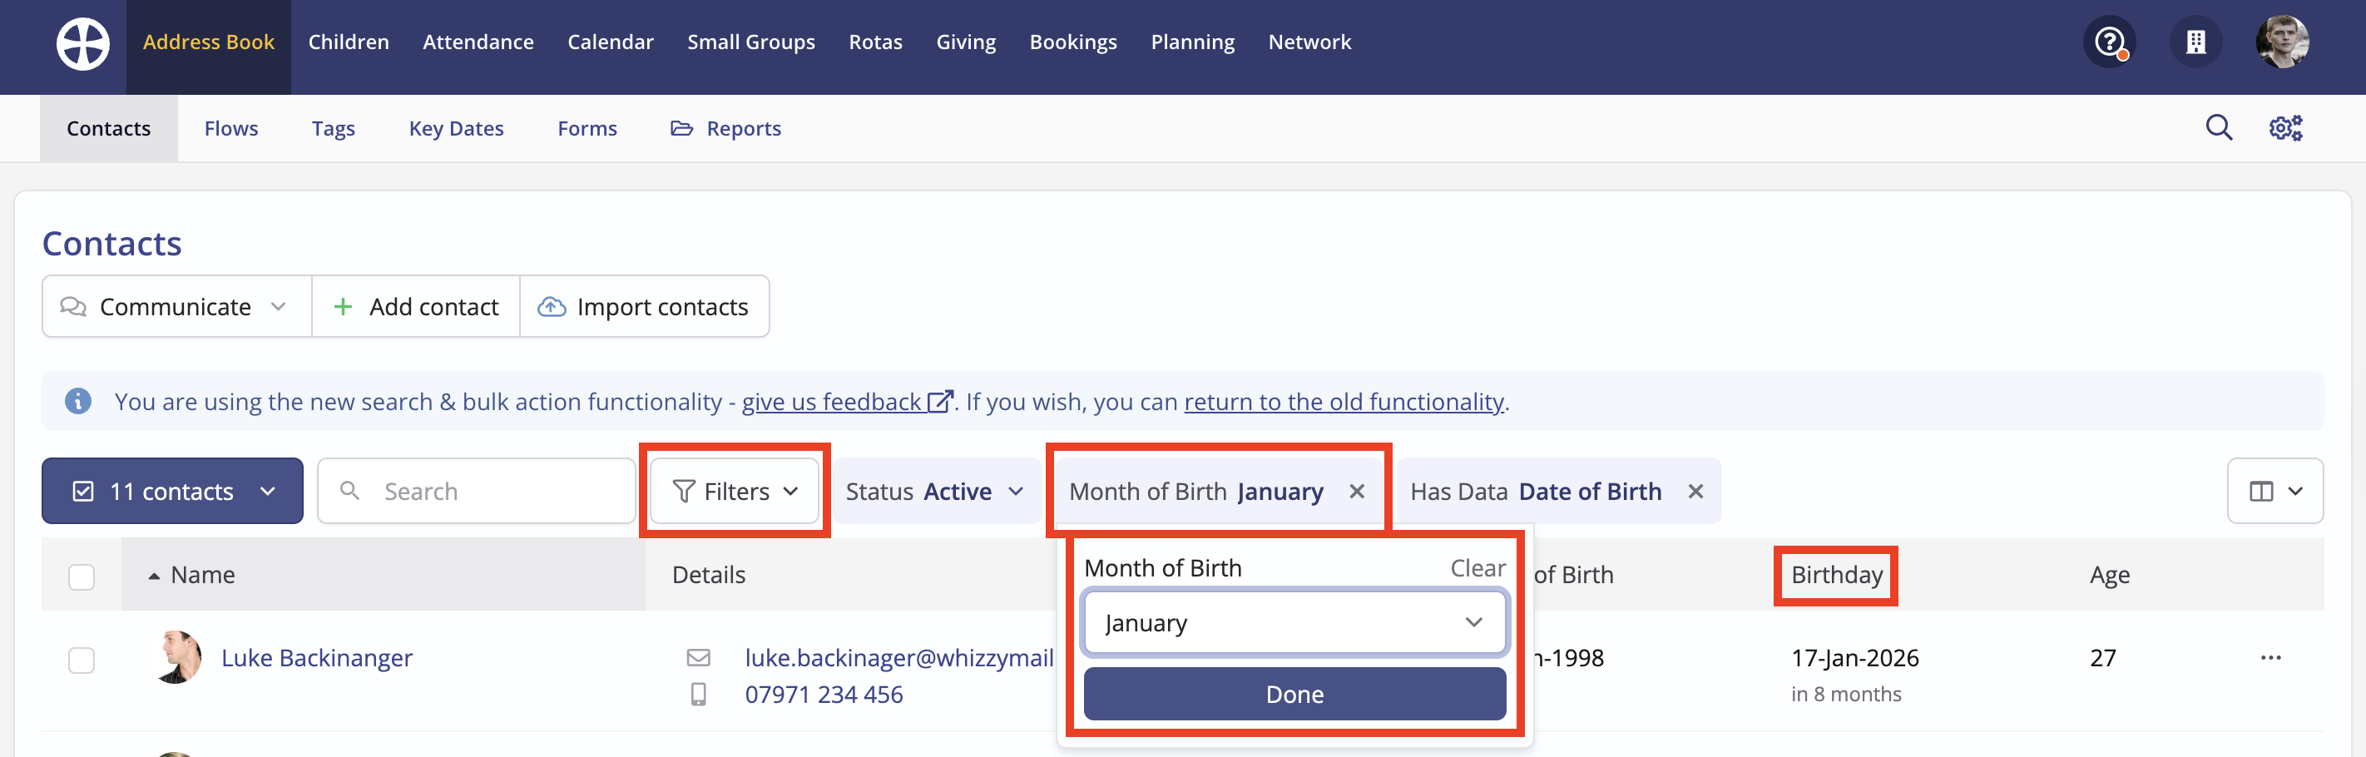Click the 'in 8 months' text
The image size is (2366, 757).
(1845, 695)
